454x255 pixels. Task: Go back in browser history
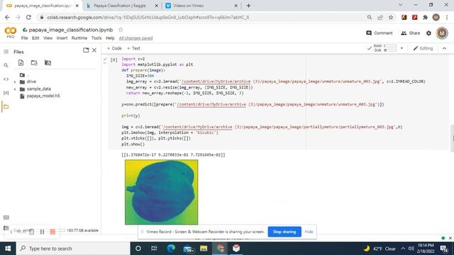click(7, 17)
